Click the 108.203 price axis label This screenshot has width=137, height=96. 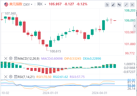pos(130,11)
